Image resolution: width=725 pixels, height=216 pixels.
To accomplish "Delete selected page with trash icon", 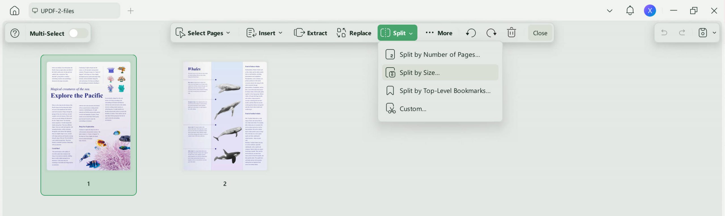I will click(x=511, y=33).
